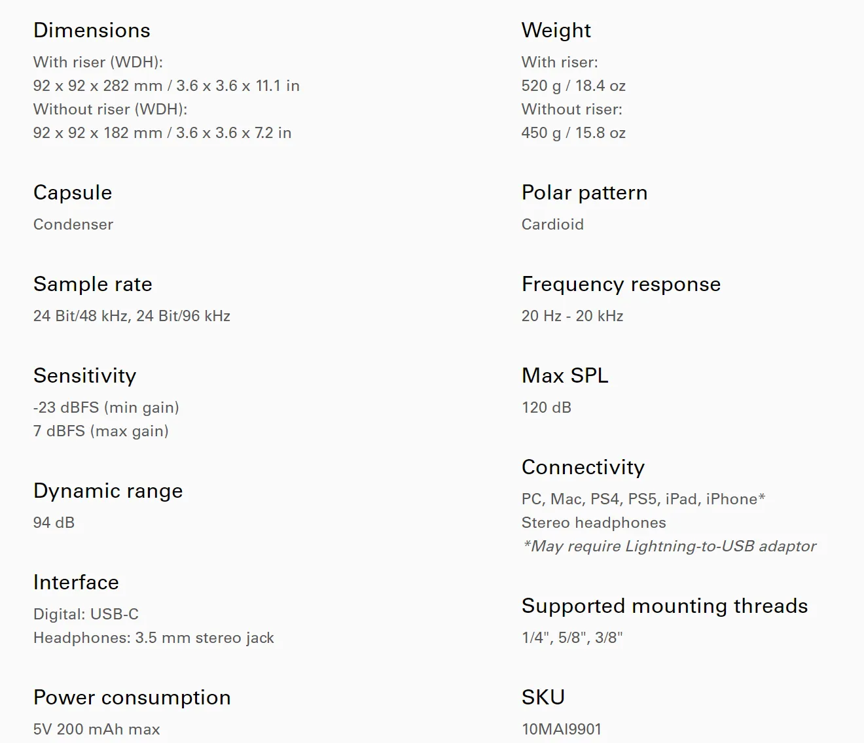Click the Polar pattern heading
The width and height of the screenshot is (864, 743).
pyautogui.click(x=585, y=193)
